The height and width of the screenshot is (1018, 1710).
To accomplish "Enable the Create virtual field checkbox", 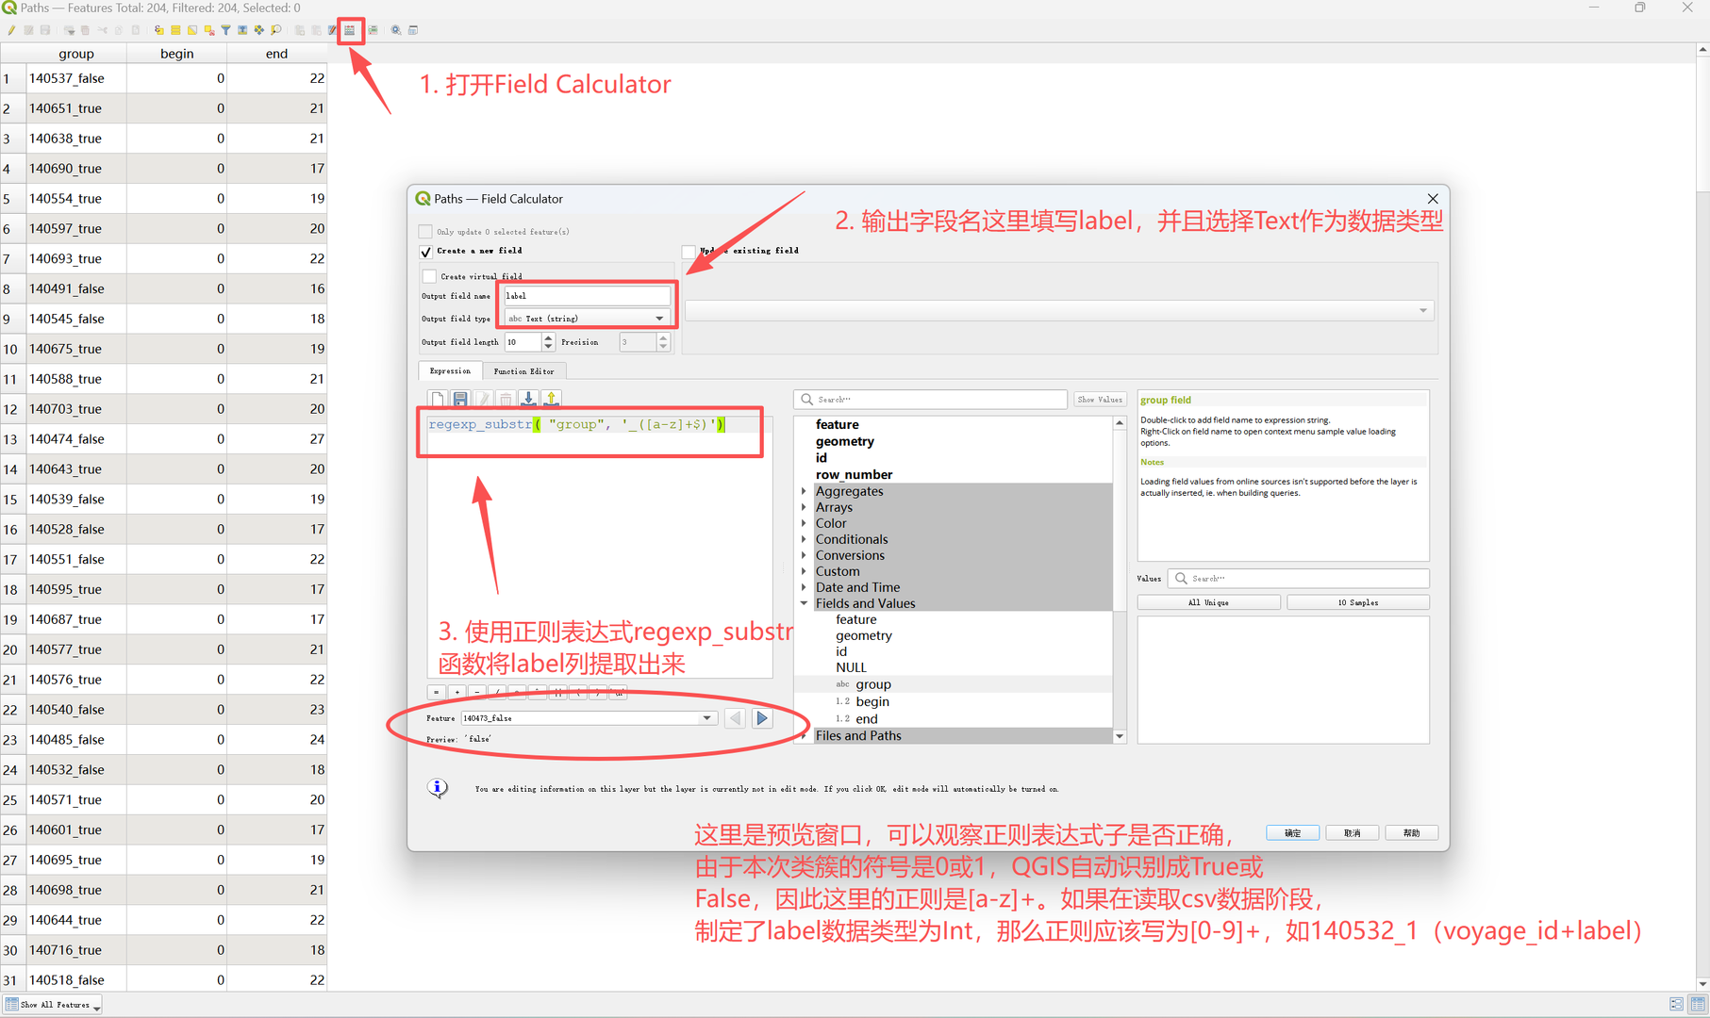I will point(430,276).
